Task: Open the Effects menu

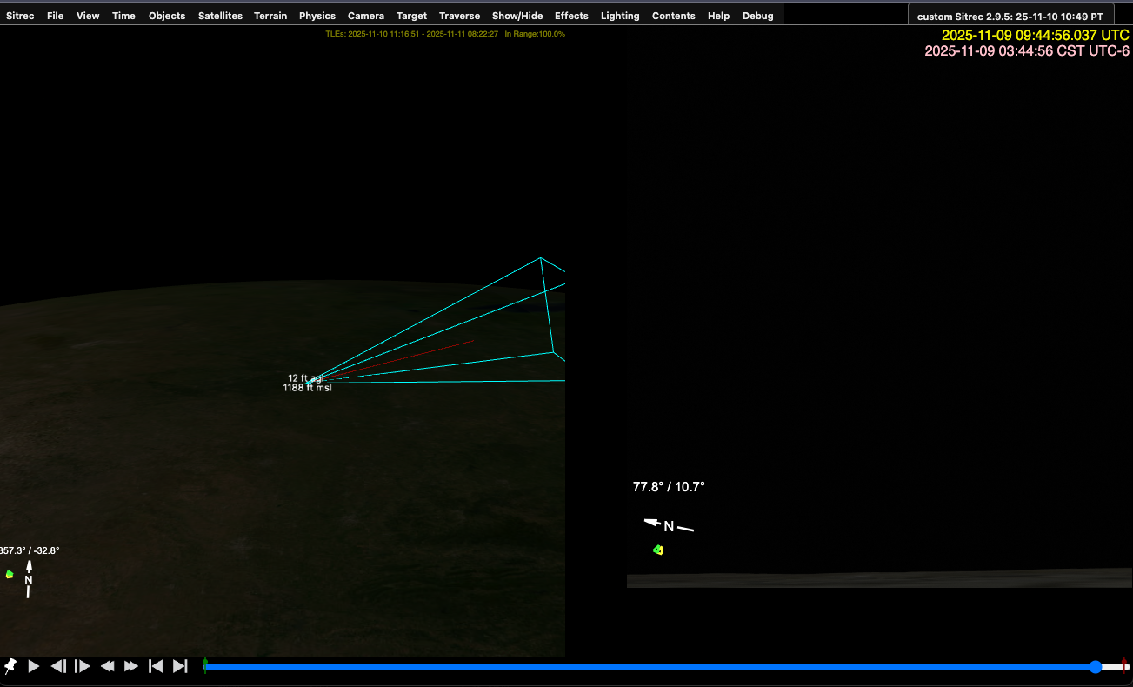Action: click(x=571, y=16)
